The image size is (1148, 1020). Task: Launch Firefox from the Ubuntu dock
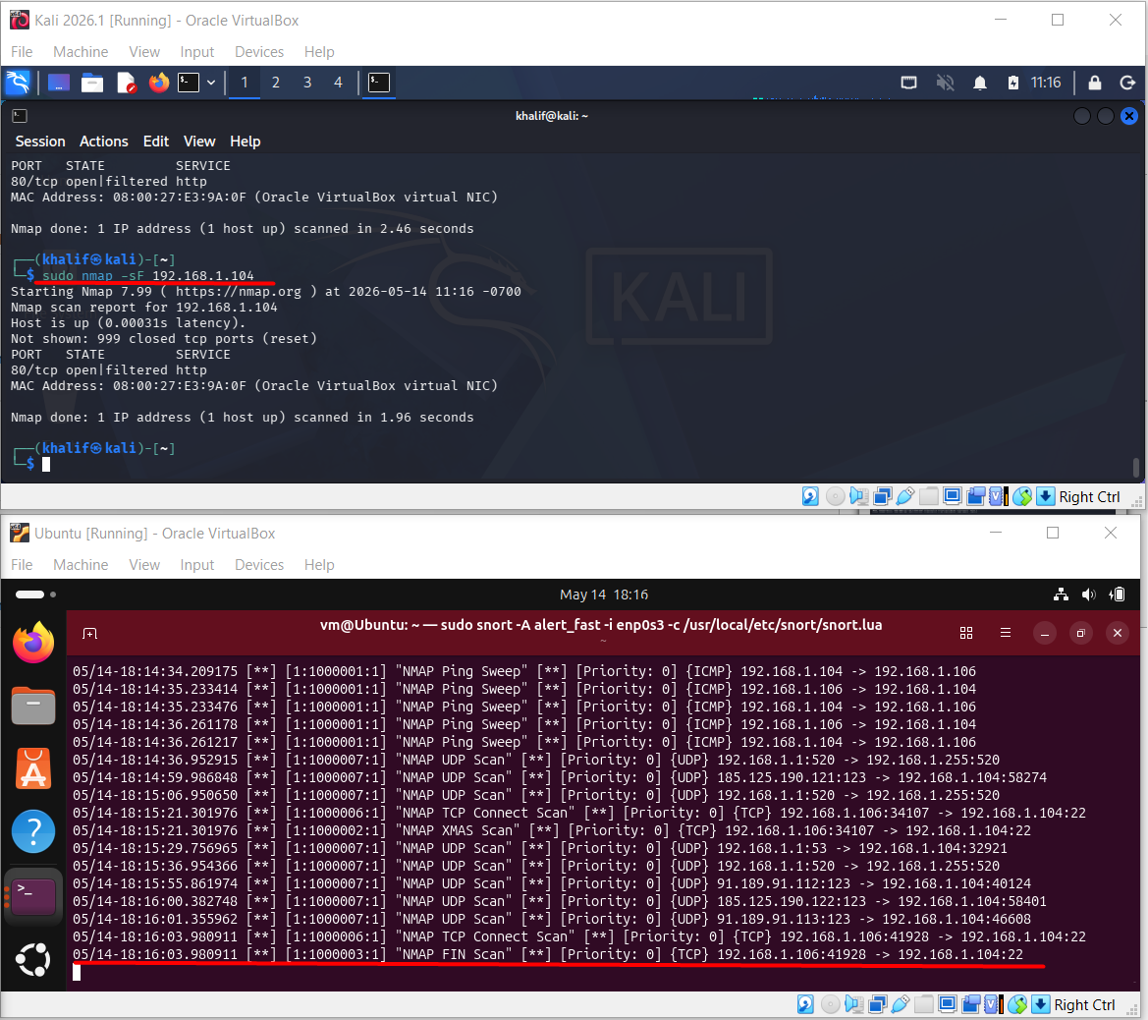click(x=33, y=643)
